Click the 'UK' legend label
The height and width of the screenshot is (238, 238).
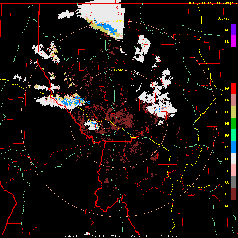[227, 42]
